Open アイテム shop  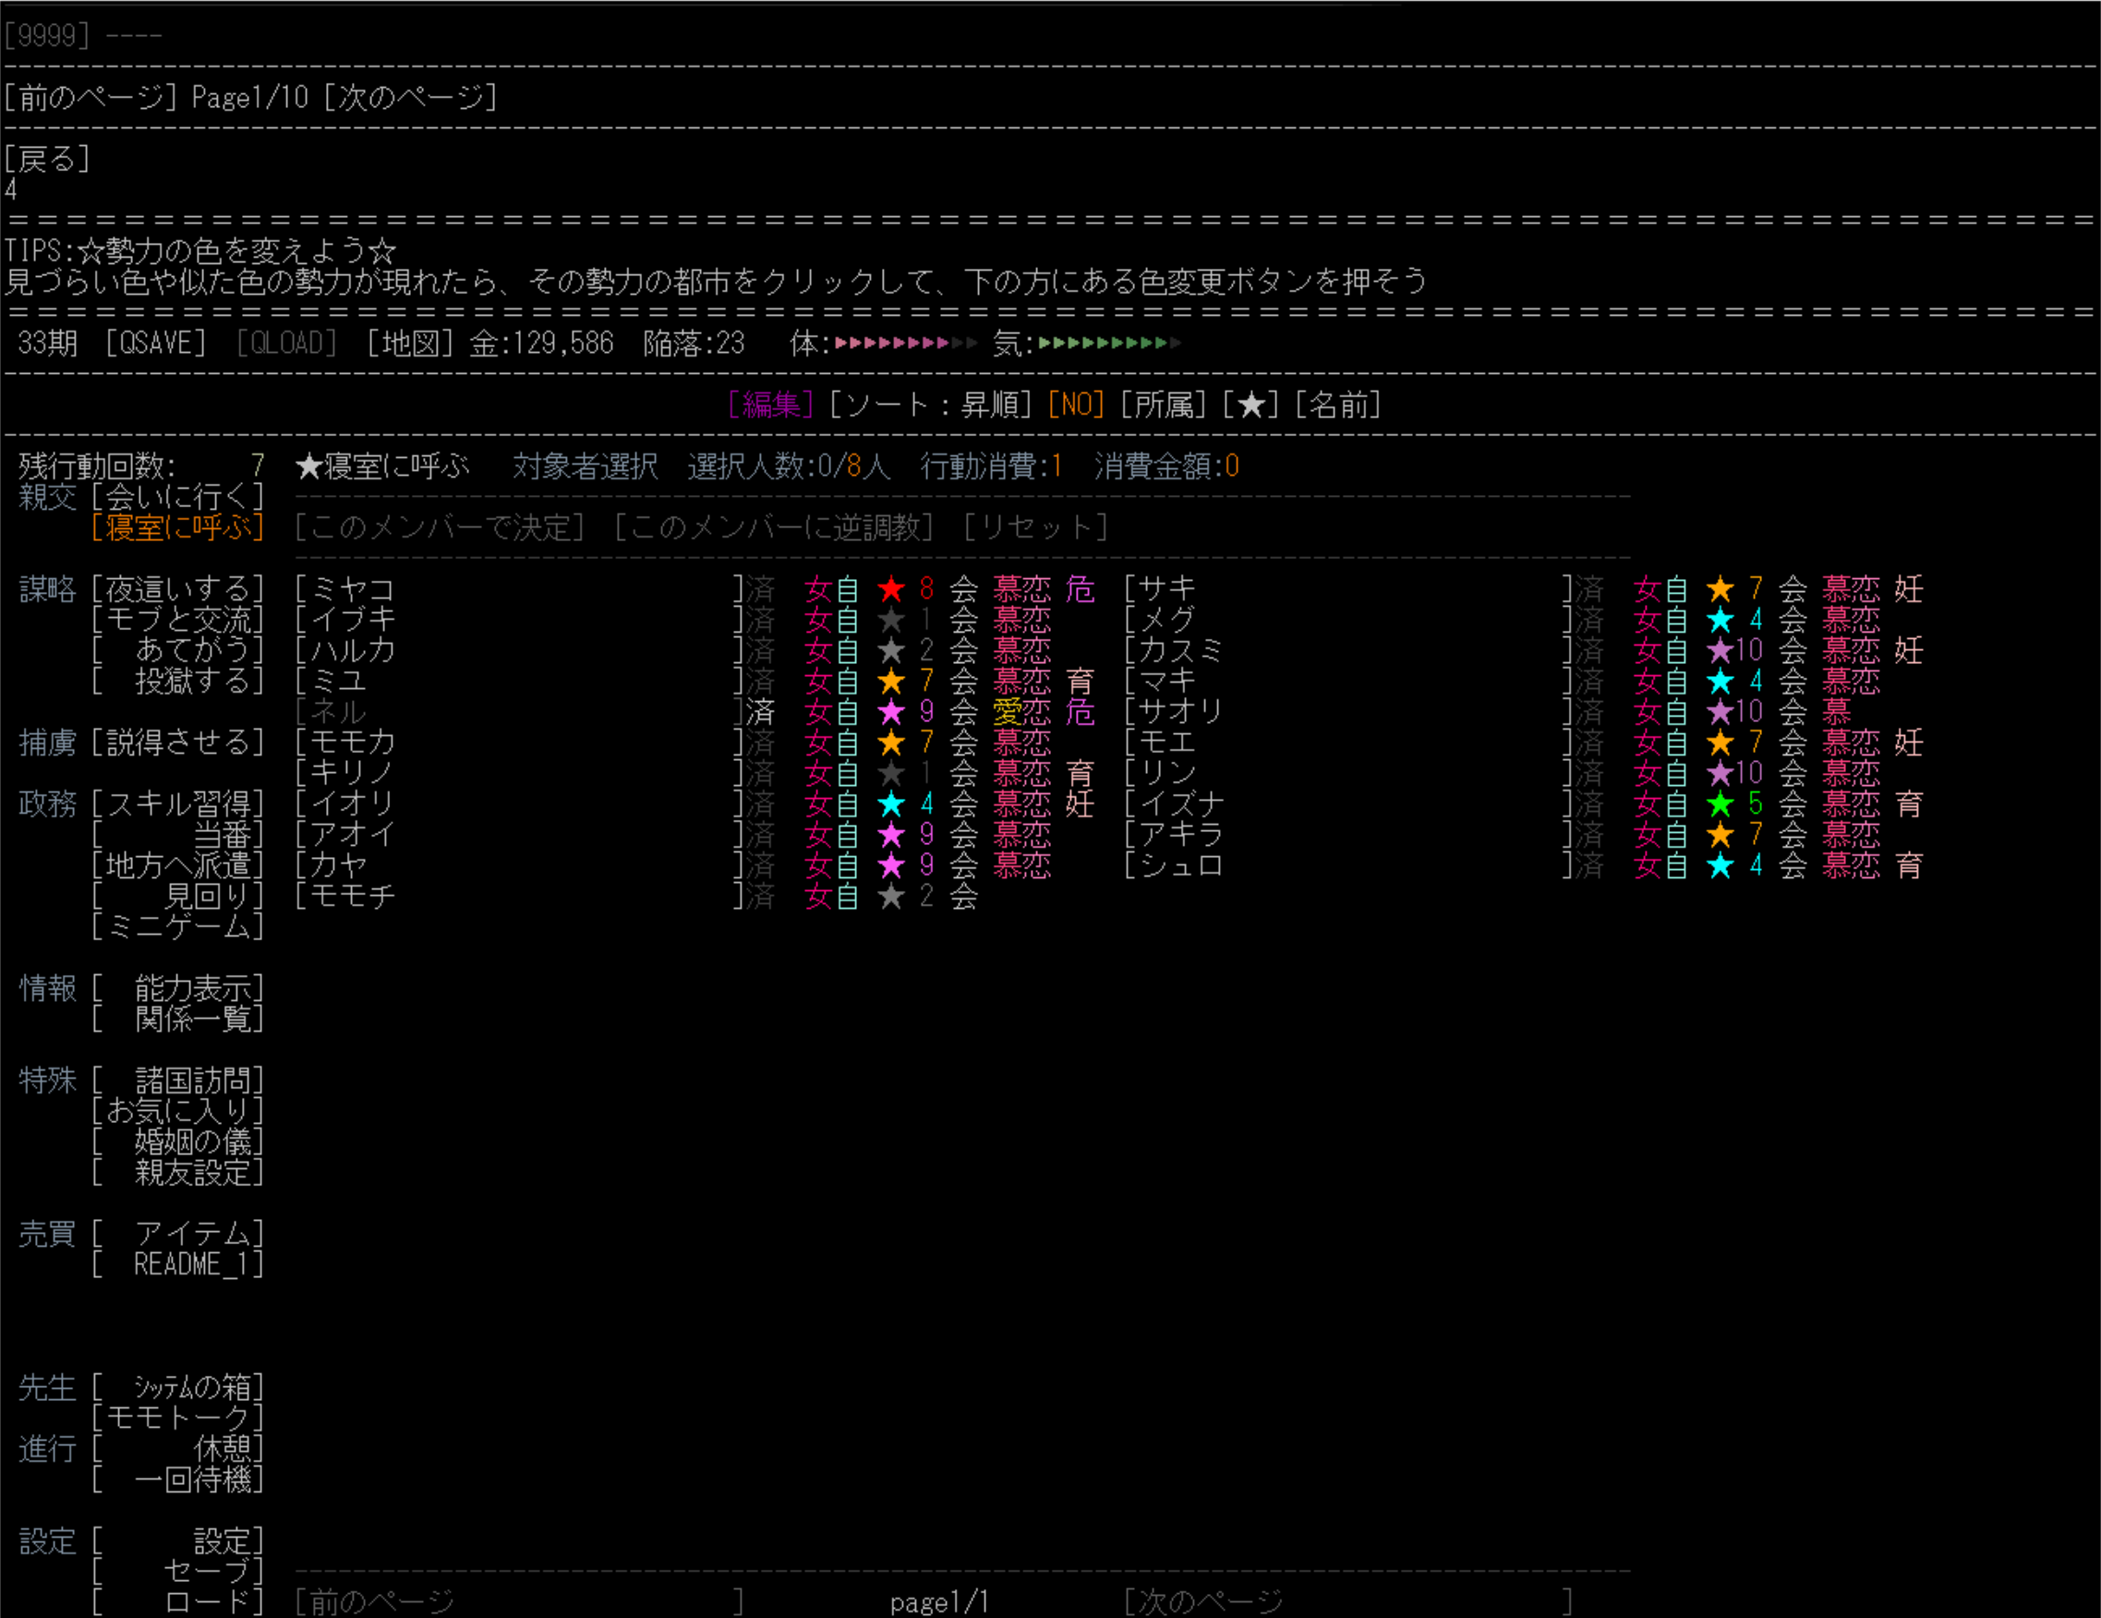tap(178, 1234)
